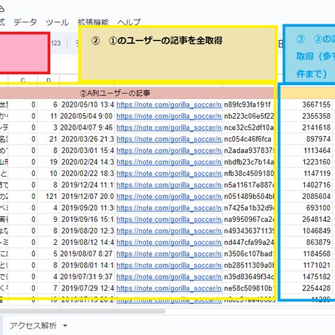The width and height of the screenshot is (335, 335).
Task: Select the cell with value 3667155
Action: coord(306,105)
